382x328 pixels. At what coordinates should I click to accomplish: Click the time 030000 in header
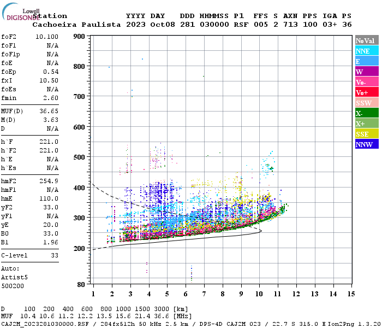click(x=214, y=25)
